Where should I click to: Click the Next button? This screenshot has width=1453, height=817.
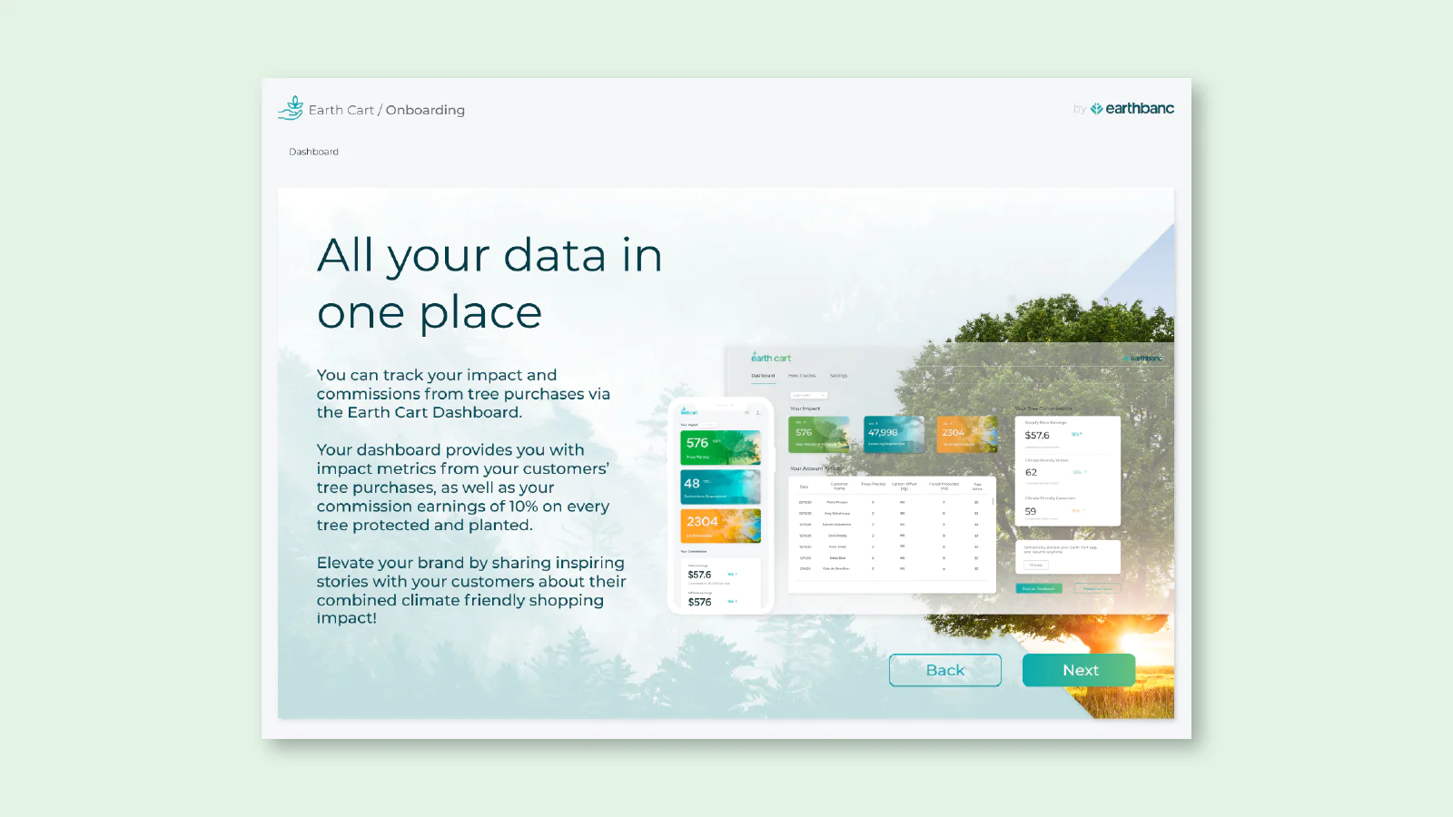point(1079,670)
